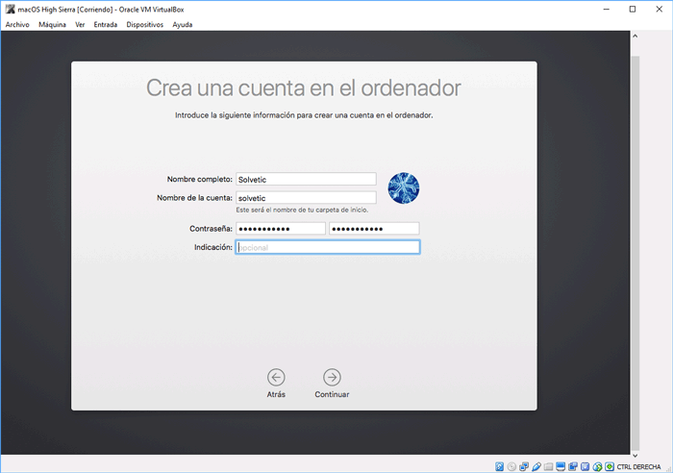Click the password verification field
673x473 pixels.
point(374,229)
